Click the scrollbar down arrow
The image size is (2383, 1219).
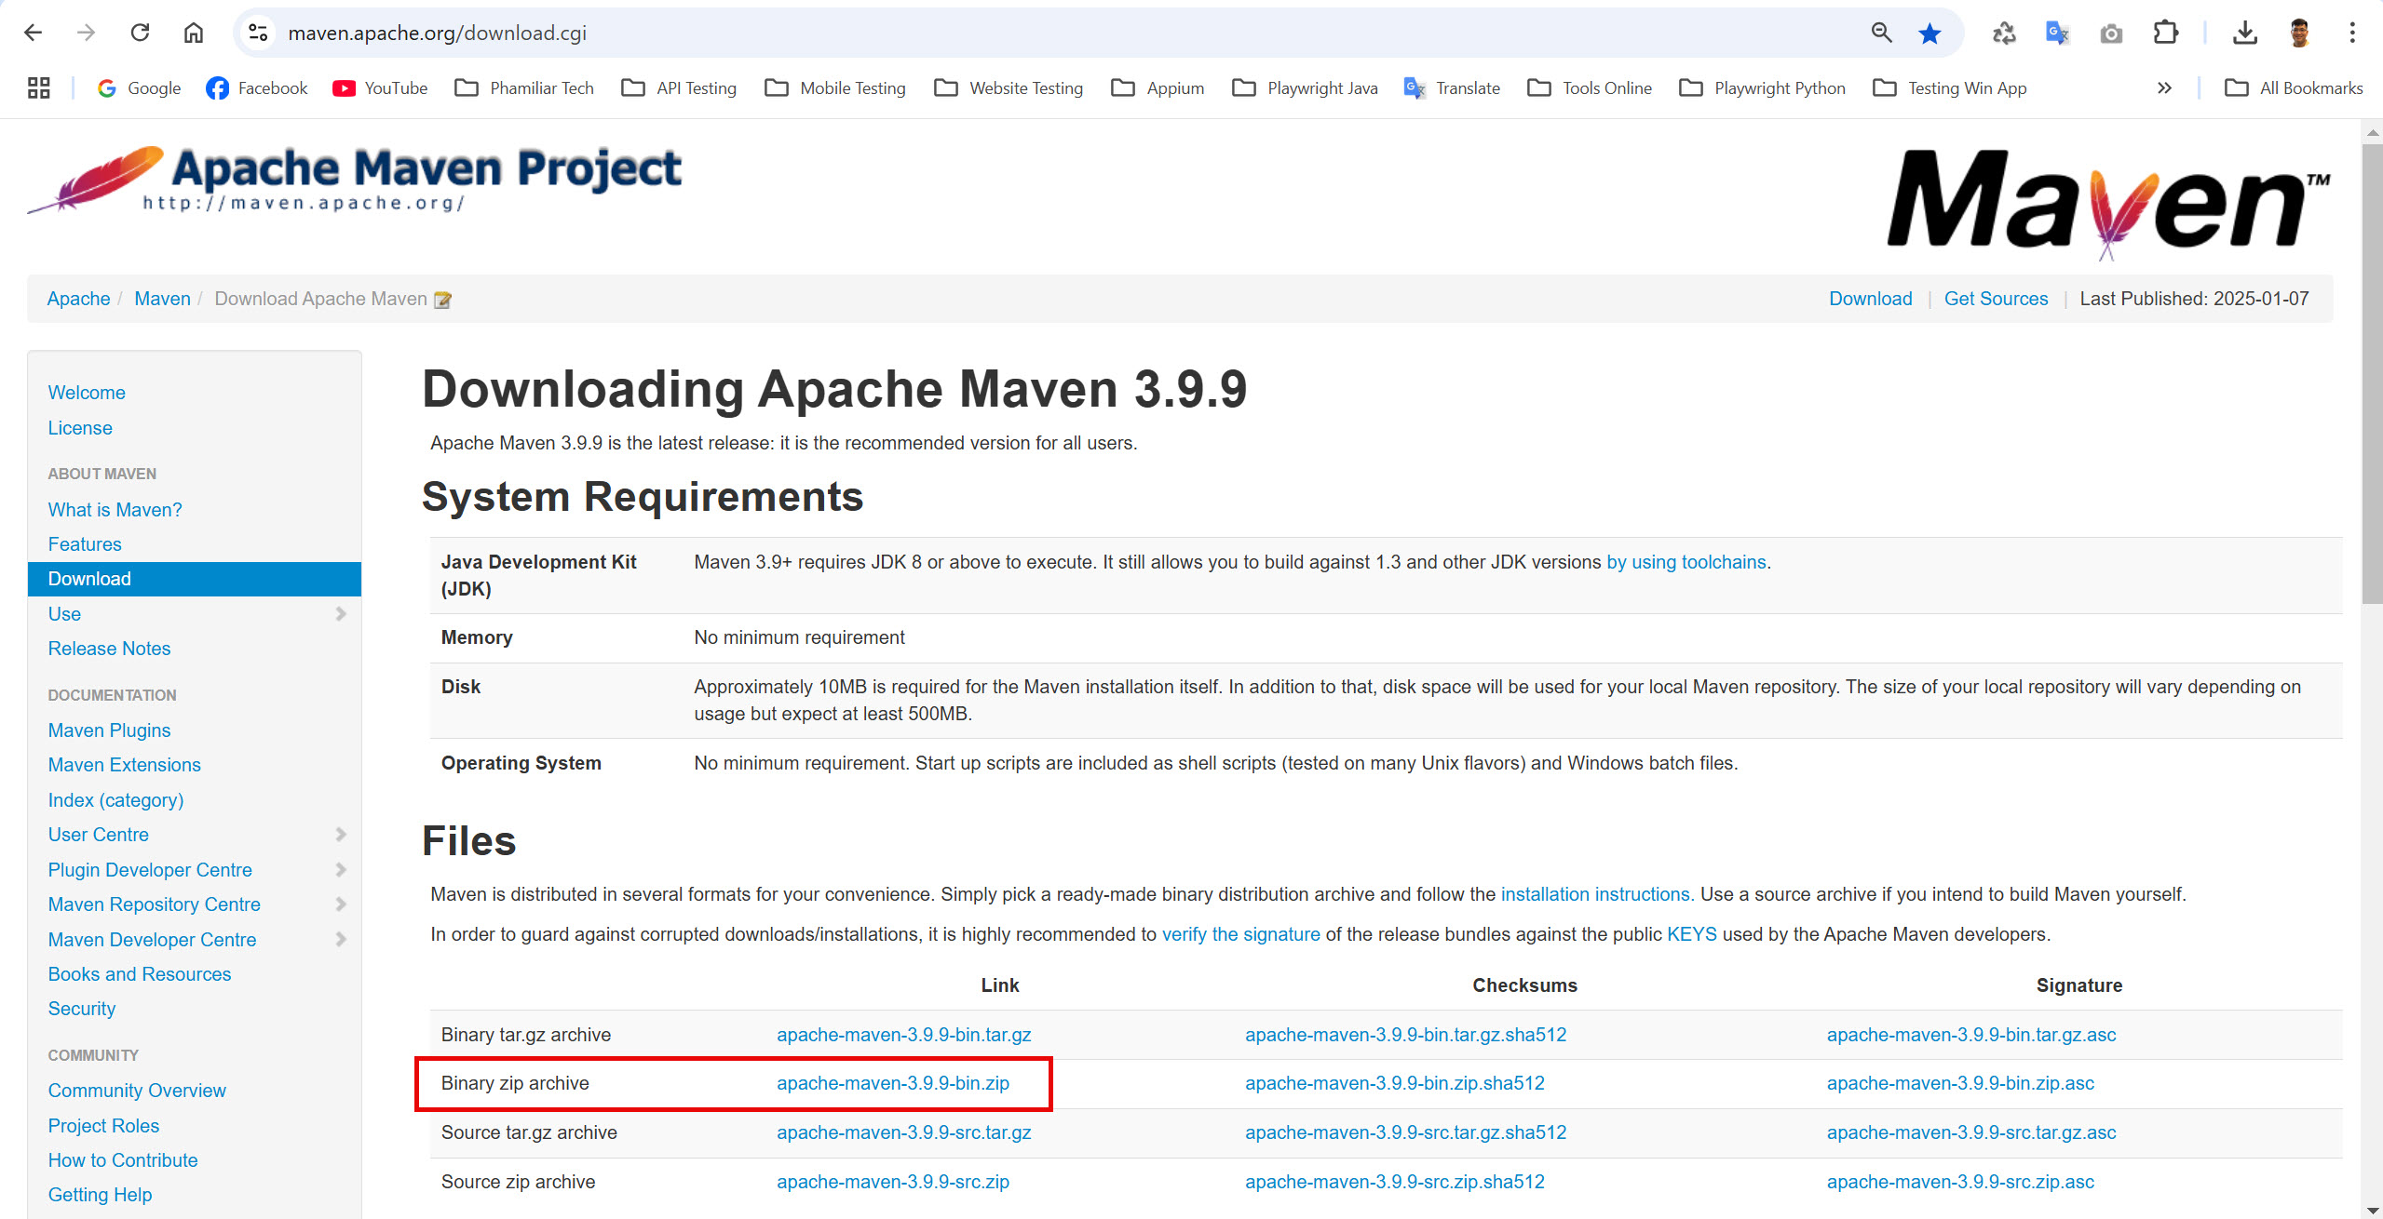pos(2372,1210)
